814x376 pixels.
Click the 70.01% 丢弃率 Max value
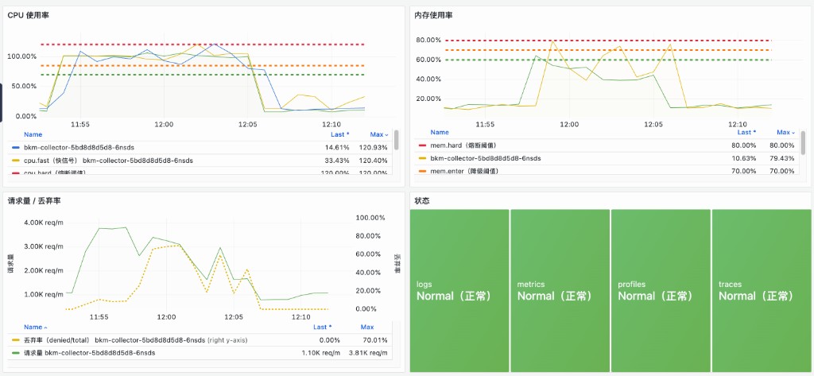point(376,341)
